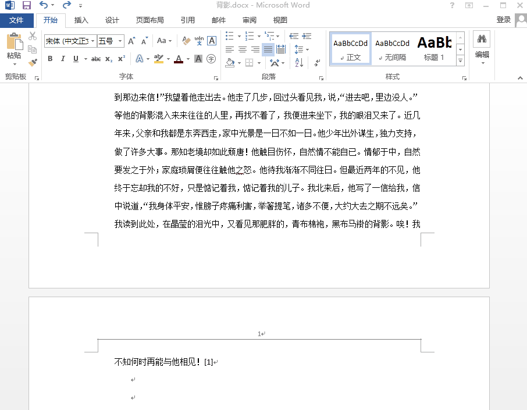Click the Cut scissors icon
This screenshot has width=527, height=410.
coord(33,37)
